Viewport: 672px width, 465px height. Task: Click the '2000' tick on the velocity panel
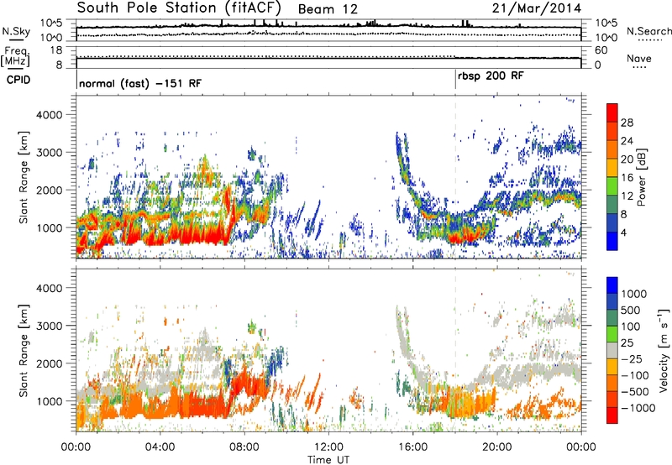(x=50, y=363)
